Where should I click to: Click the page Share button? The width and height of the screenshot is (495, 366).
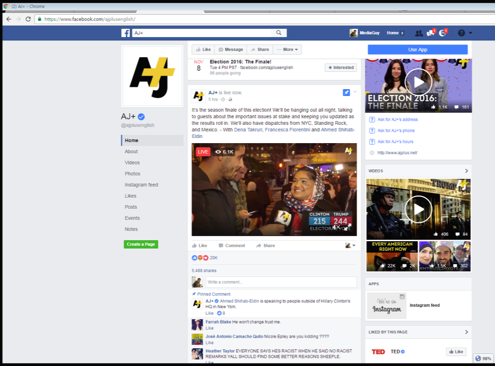(260, 50)
